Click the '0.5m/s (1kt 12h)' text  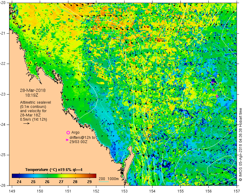[33, 119]
